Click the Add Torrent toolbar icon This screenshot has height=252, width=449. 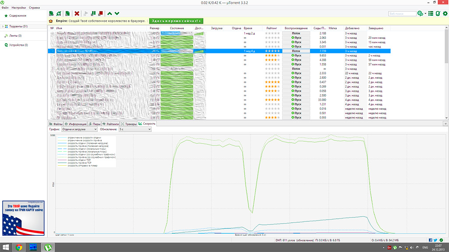pyautogui.click(x=52, y=14)
